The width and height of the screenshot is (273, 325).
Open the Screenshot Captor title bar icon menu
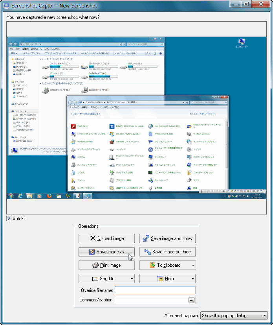tap(6, 6)
